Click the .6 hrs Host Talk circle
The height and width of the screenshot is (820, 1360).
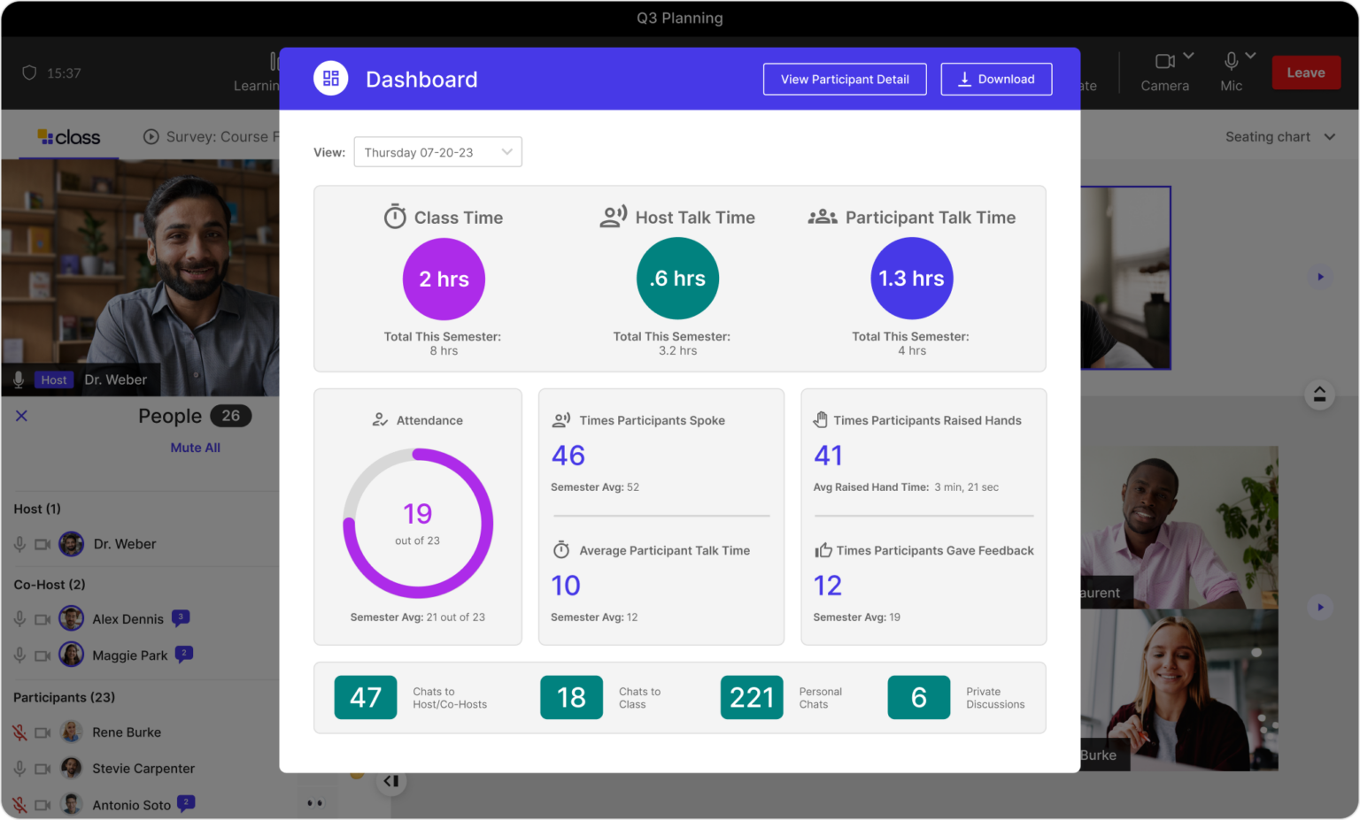(x=677, y=279)
